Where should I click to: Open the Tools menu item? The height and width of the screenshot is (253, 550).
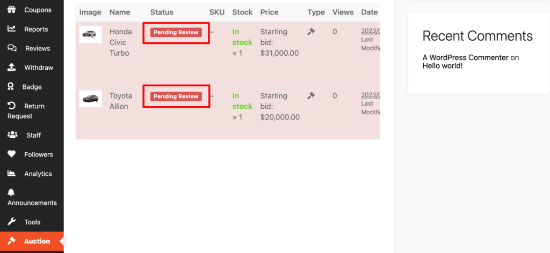click(32, 222)
